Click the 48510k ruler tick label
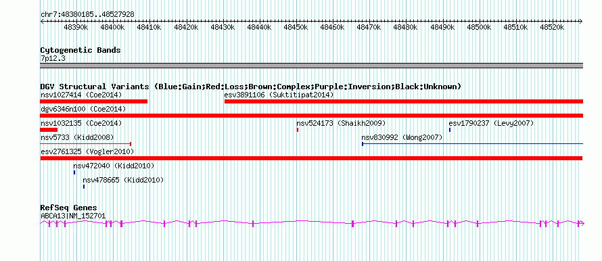 tap(515, 27)
